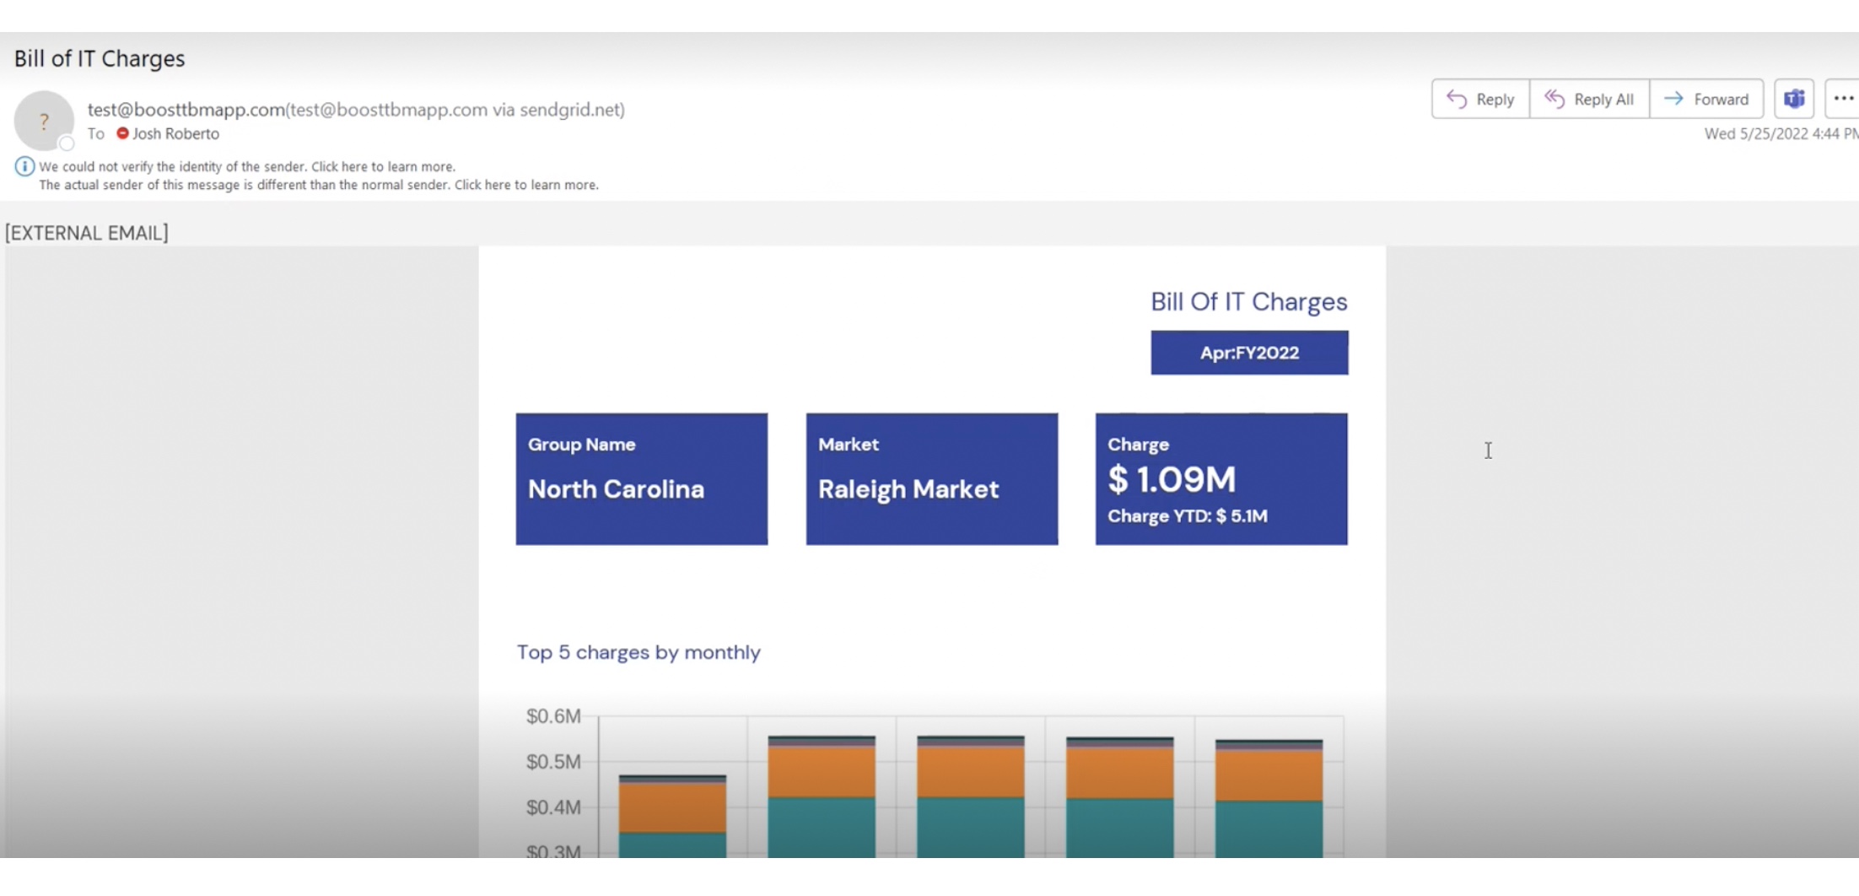The height and width of the screenshot is (896, 1859).
Task: Click the sender avatar with question mark
Action: (44, 121)
